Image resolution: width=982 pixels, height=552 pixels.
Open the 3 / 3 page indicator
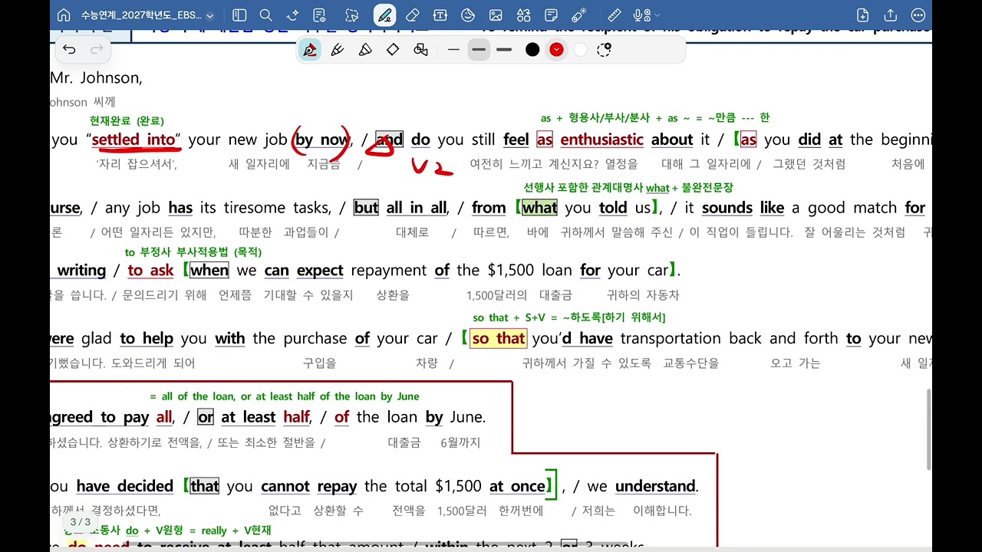tap(81, 522)
